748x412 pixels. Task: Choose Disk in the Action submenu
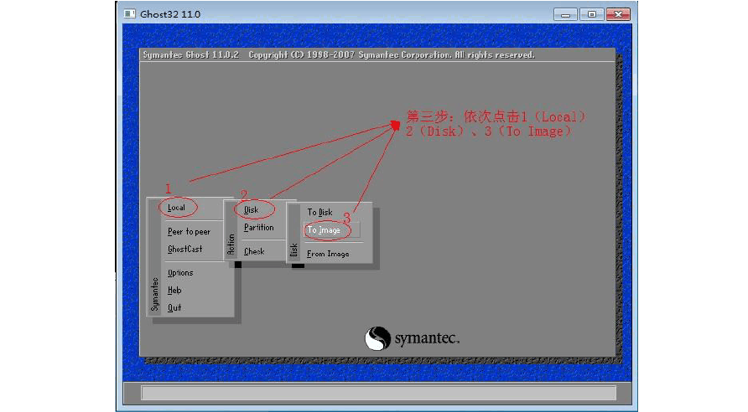pyautogui.click(x=251, y=209)
